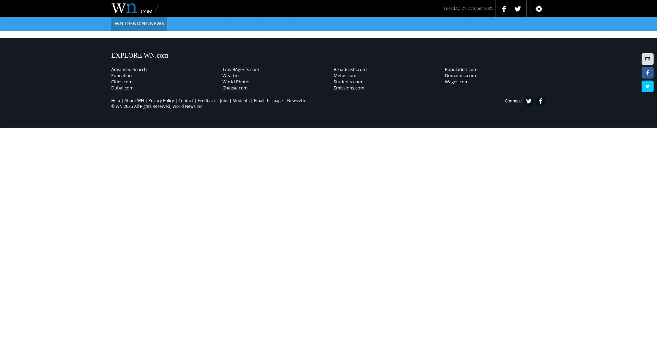657x339 pixels.
Task: Select the WN Trending News tab
Action: coord(139,24)
